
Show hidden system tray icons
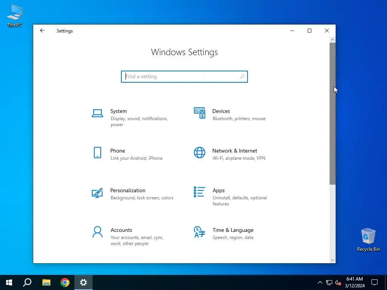tap(320, 282)
